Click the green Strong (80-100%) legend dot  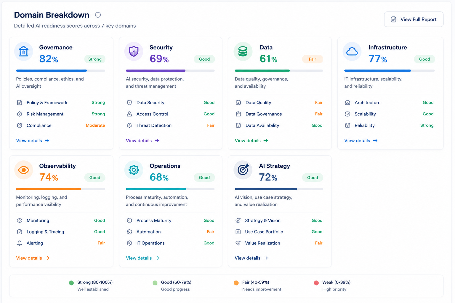(x=71, y=283)
